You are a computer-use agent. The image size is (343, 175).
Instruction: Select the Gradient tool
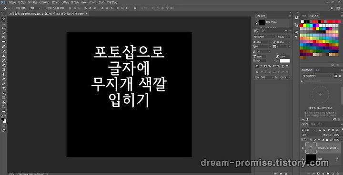[x=3, y=70]
